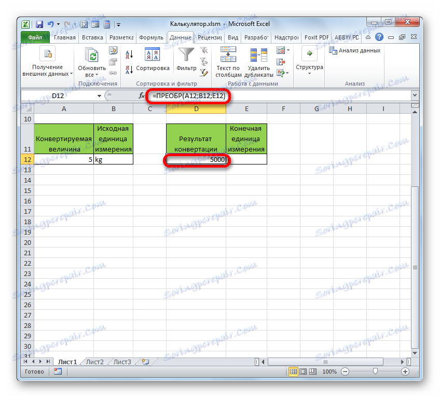Switch to Page Break Preview in status bar

point(312,372)
